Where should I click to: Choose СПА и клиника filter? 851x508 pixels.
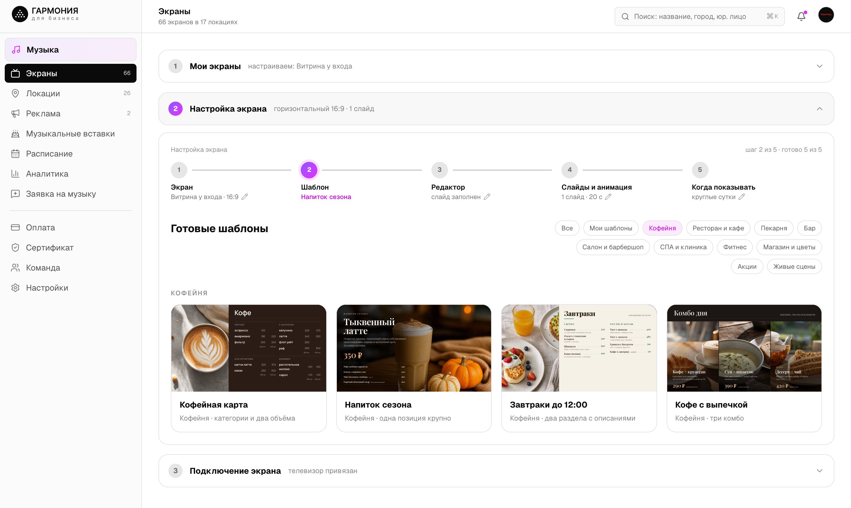tap(683, 247)
